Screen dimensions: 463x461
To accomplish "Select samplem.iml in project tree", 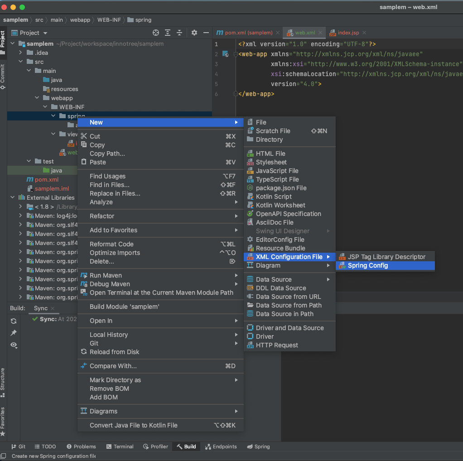I will coord(52,188).
